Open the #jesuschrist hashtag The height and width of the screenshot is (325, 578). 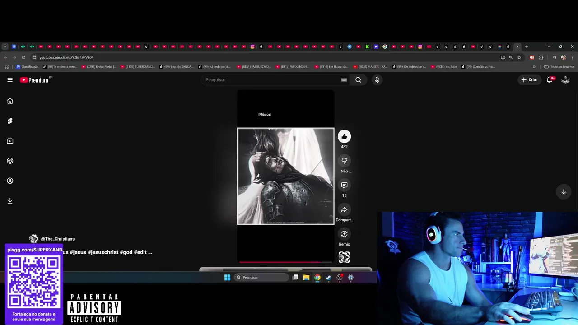point(103,252)
